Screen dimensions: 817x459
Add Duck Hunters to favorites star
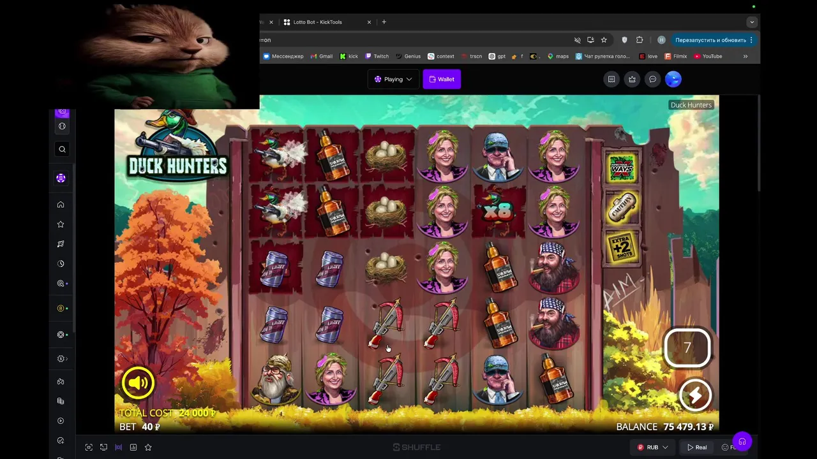click(148, 448)
